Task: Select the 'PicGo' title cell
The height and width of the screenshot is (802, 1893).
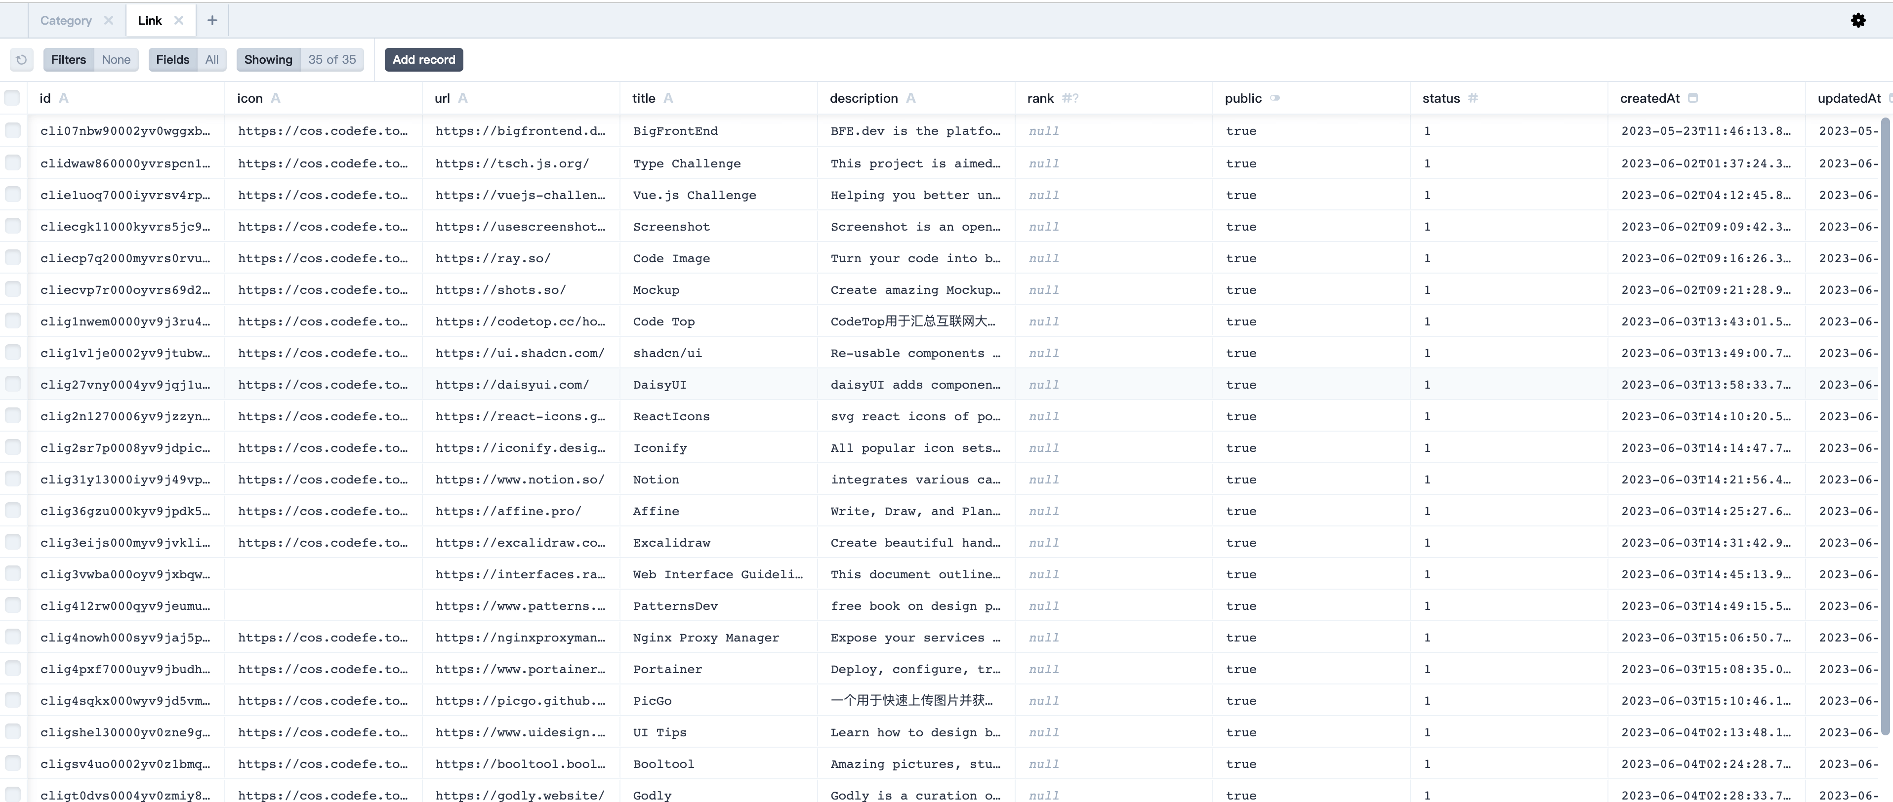Action: pyautogui.click(x=719, y=700)
